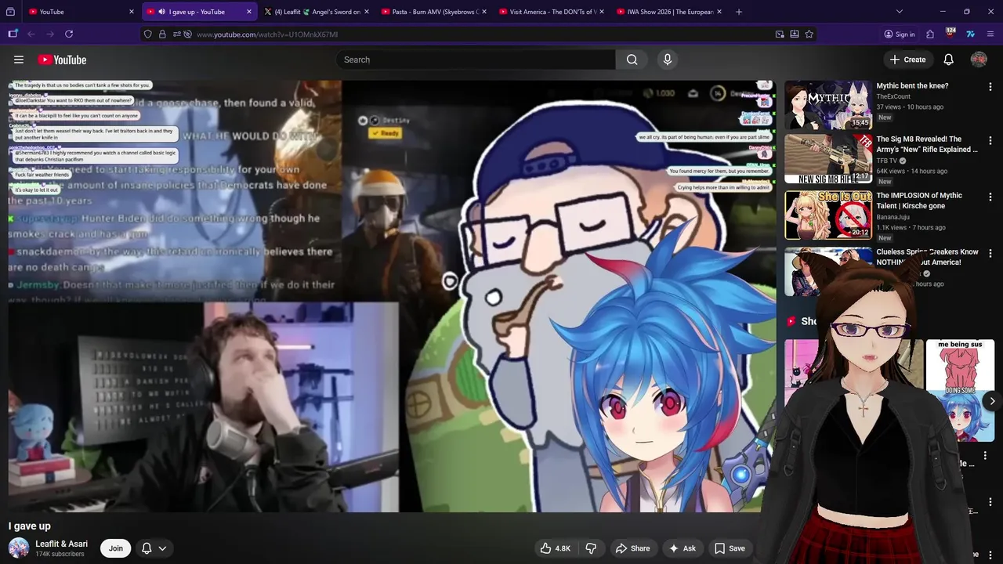Open picture-in-picture icon in address bar
The image size is (1003, 564).
pyautogui.click(x=780, y=34)
